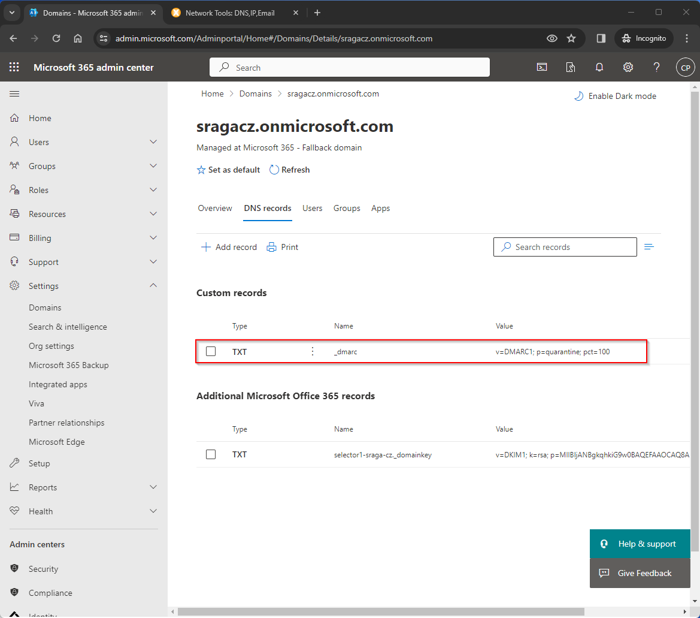The height and width of the screenshot is (618, 700).
Task: Click tracking protection eye icon in address bar
Action: [551, 38]
